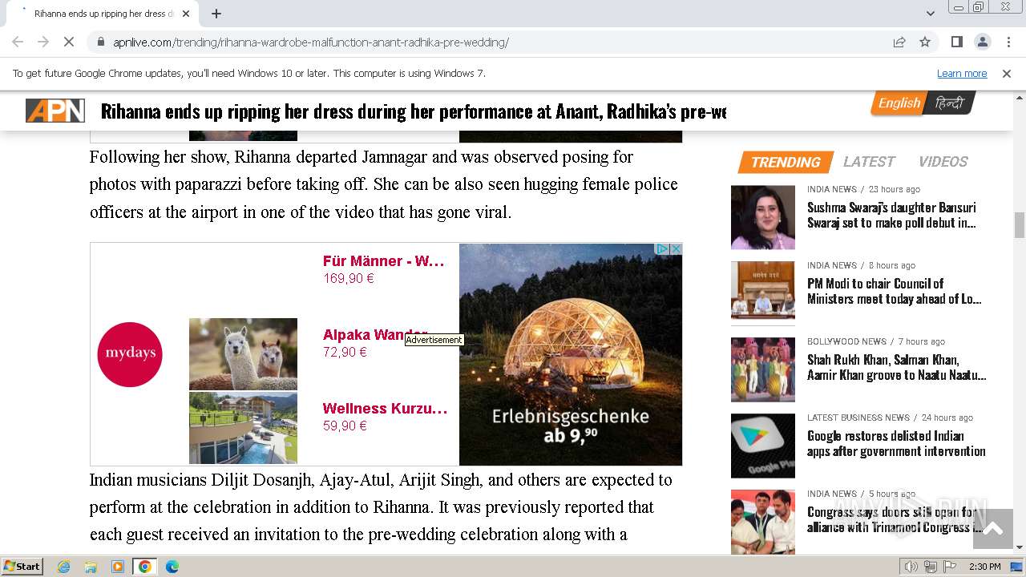Launch Internet Explorer from taskbar
The width and height of the screenshot is (1026, 577).
64,567
